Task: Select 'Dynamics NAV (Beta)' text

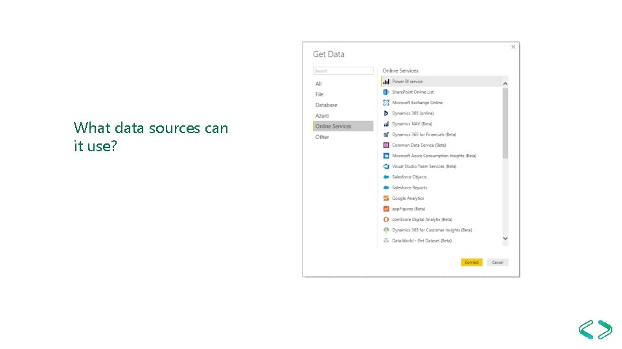Action: point(412,124)
